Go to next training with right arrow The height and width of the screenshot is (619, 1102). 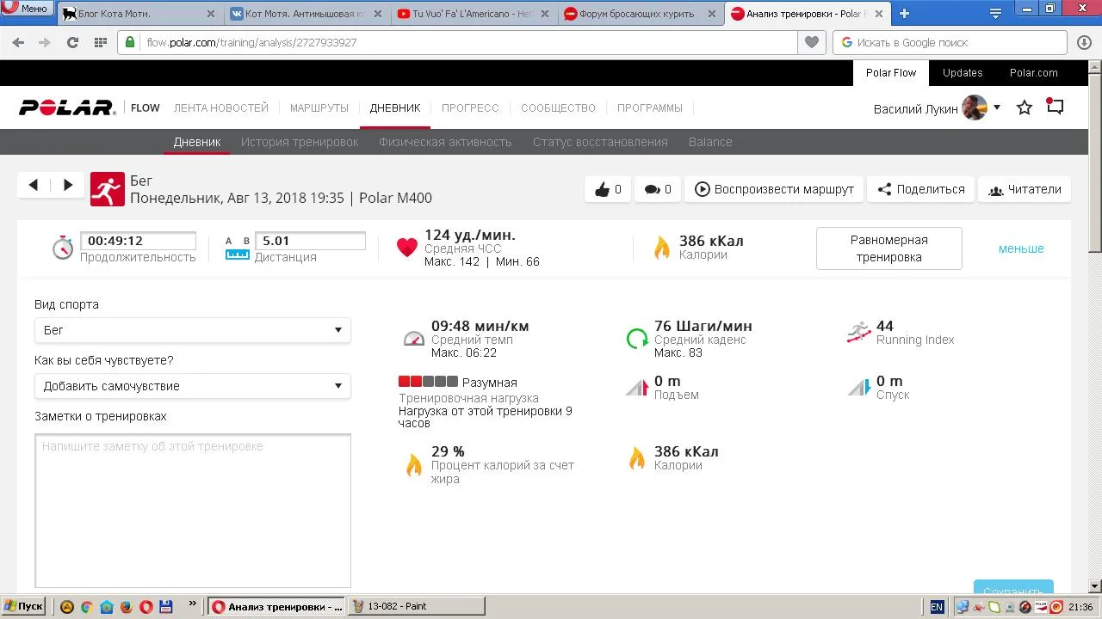pos(67,185)
